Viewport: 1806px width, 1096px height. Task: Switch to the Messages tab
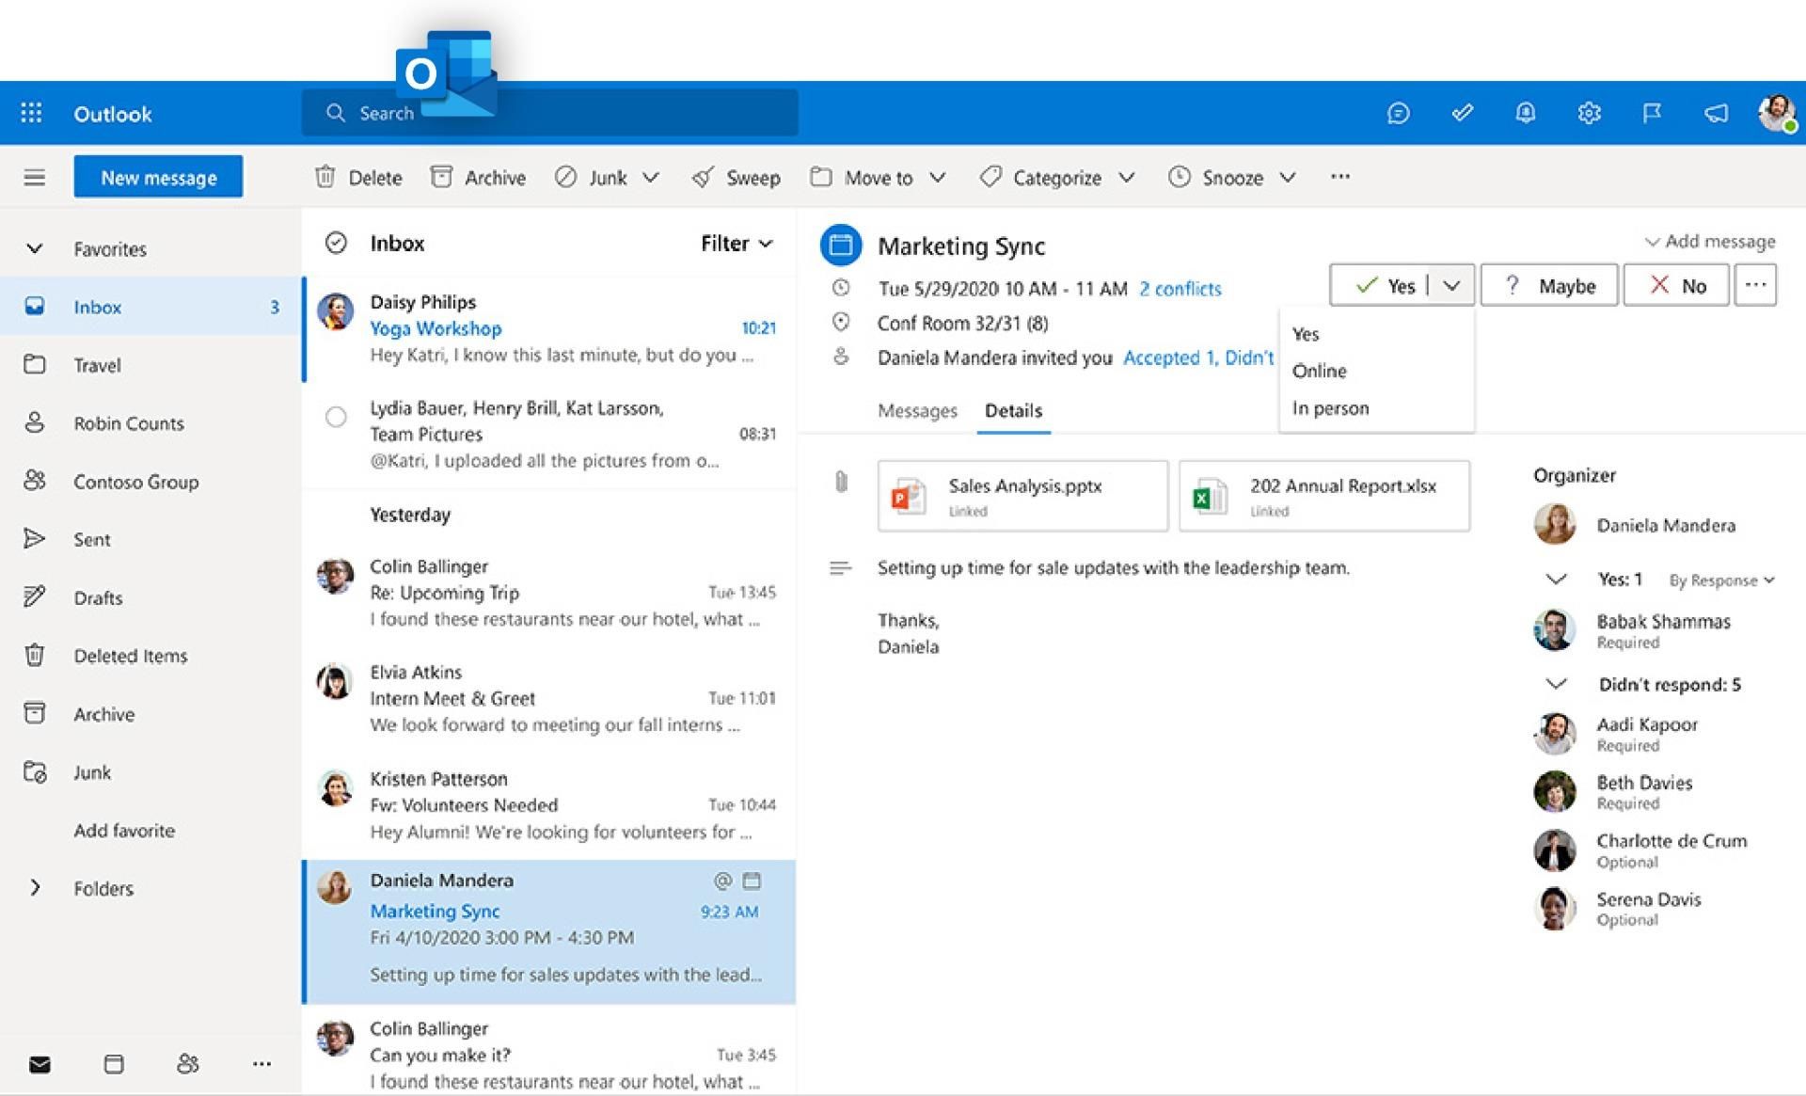click(x=917, y=410)
